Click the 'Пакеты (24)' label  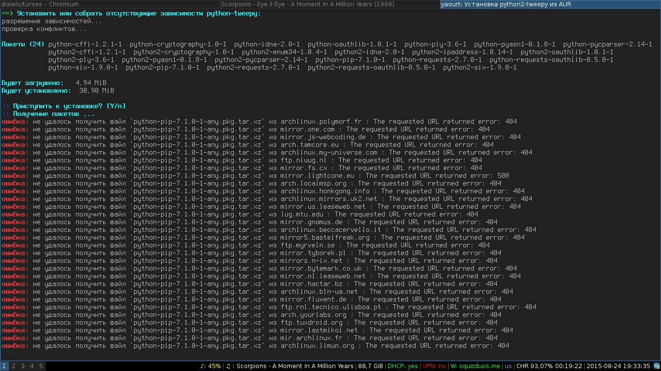23,44
